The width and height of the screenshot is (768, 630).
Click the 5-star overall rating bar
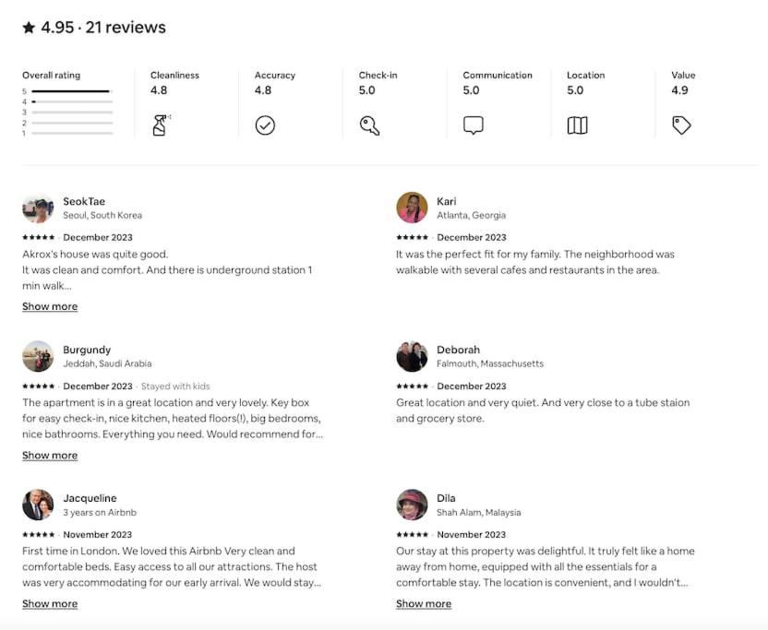[x=73, y=91]
